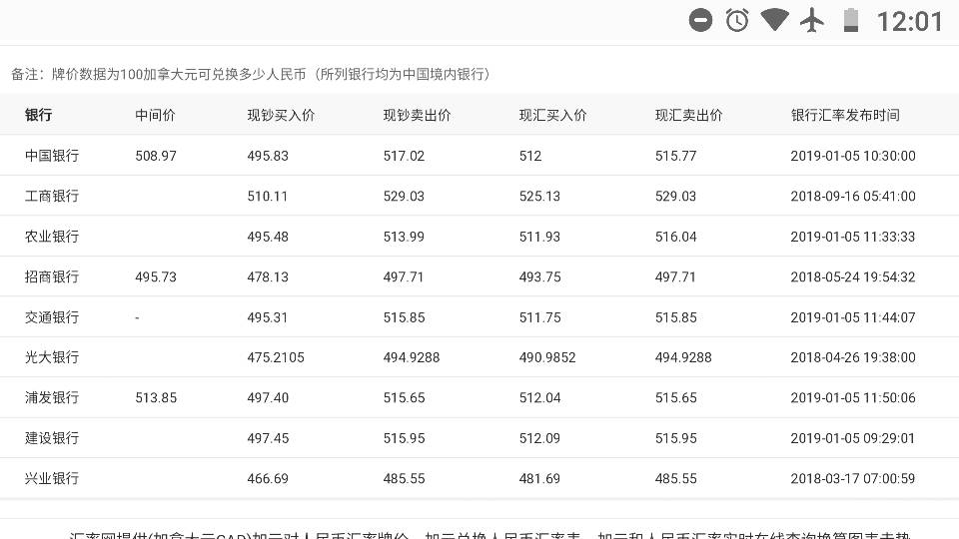Viewport: 959px width, 539px height.
Task: Click the 浦发银行 row name
Action: (x=52, y=398)
